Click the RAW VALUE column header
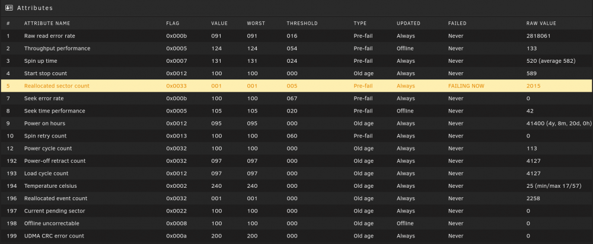This screenshot has width=593, height=244. [541, 24]
